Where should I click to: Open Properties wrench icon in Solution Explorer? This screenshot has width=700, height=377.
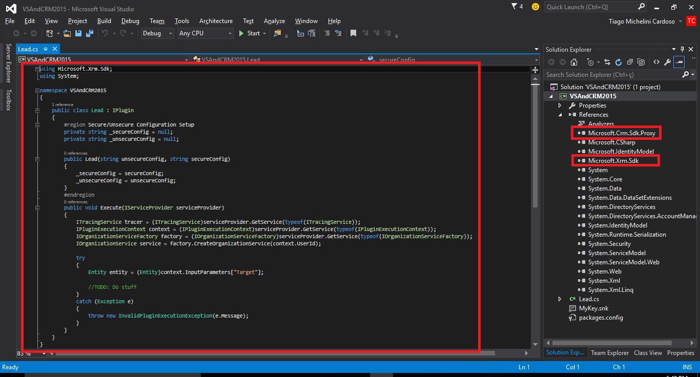coord(667,62)
